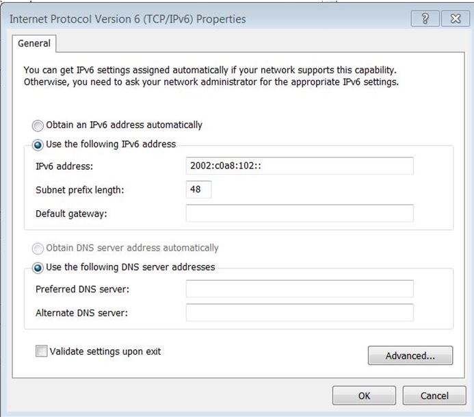This screenshot has height=417, width=474.
Task: Focus the Subnet prefix length box
Action: [198, 190]
